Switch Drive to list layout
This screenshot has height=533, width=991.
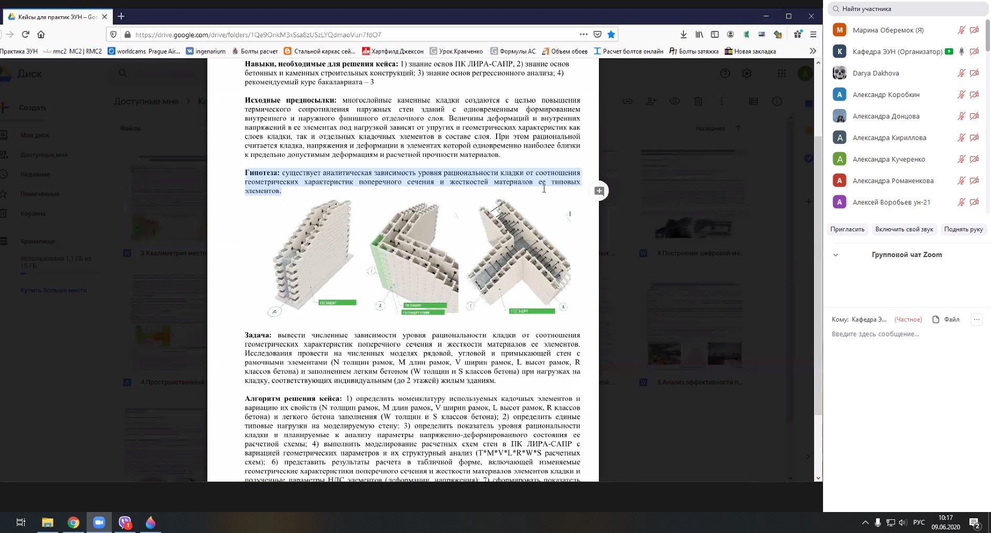[x=753, y=101]
